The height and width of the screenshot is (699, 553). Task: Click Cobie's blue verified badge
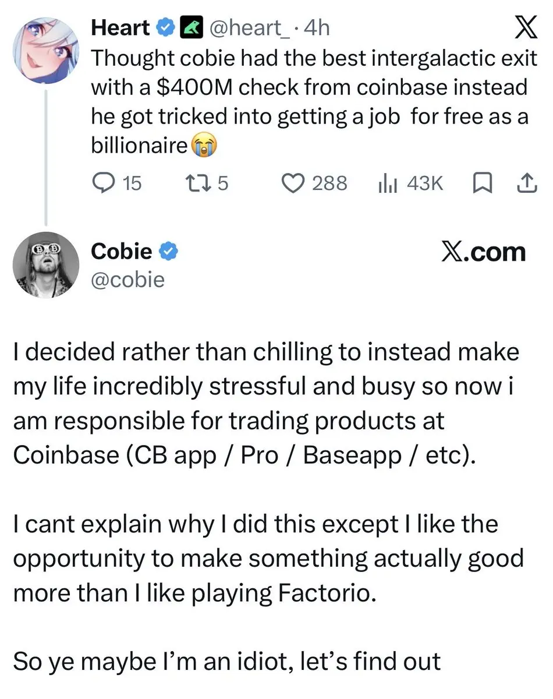point(169,253)
